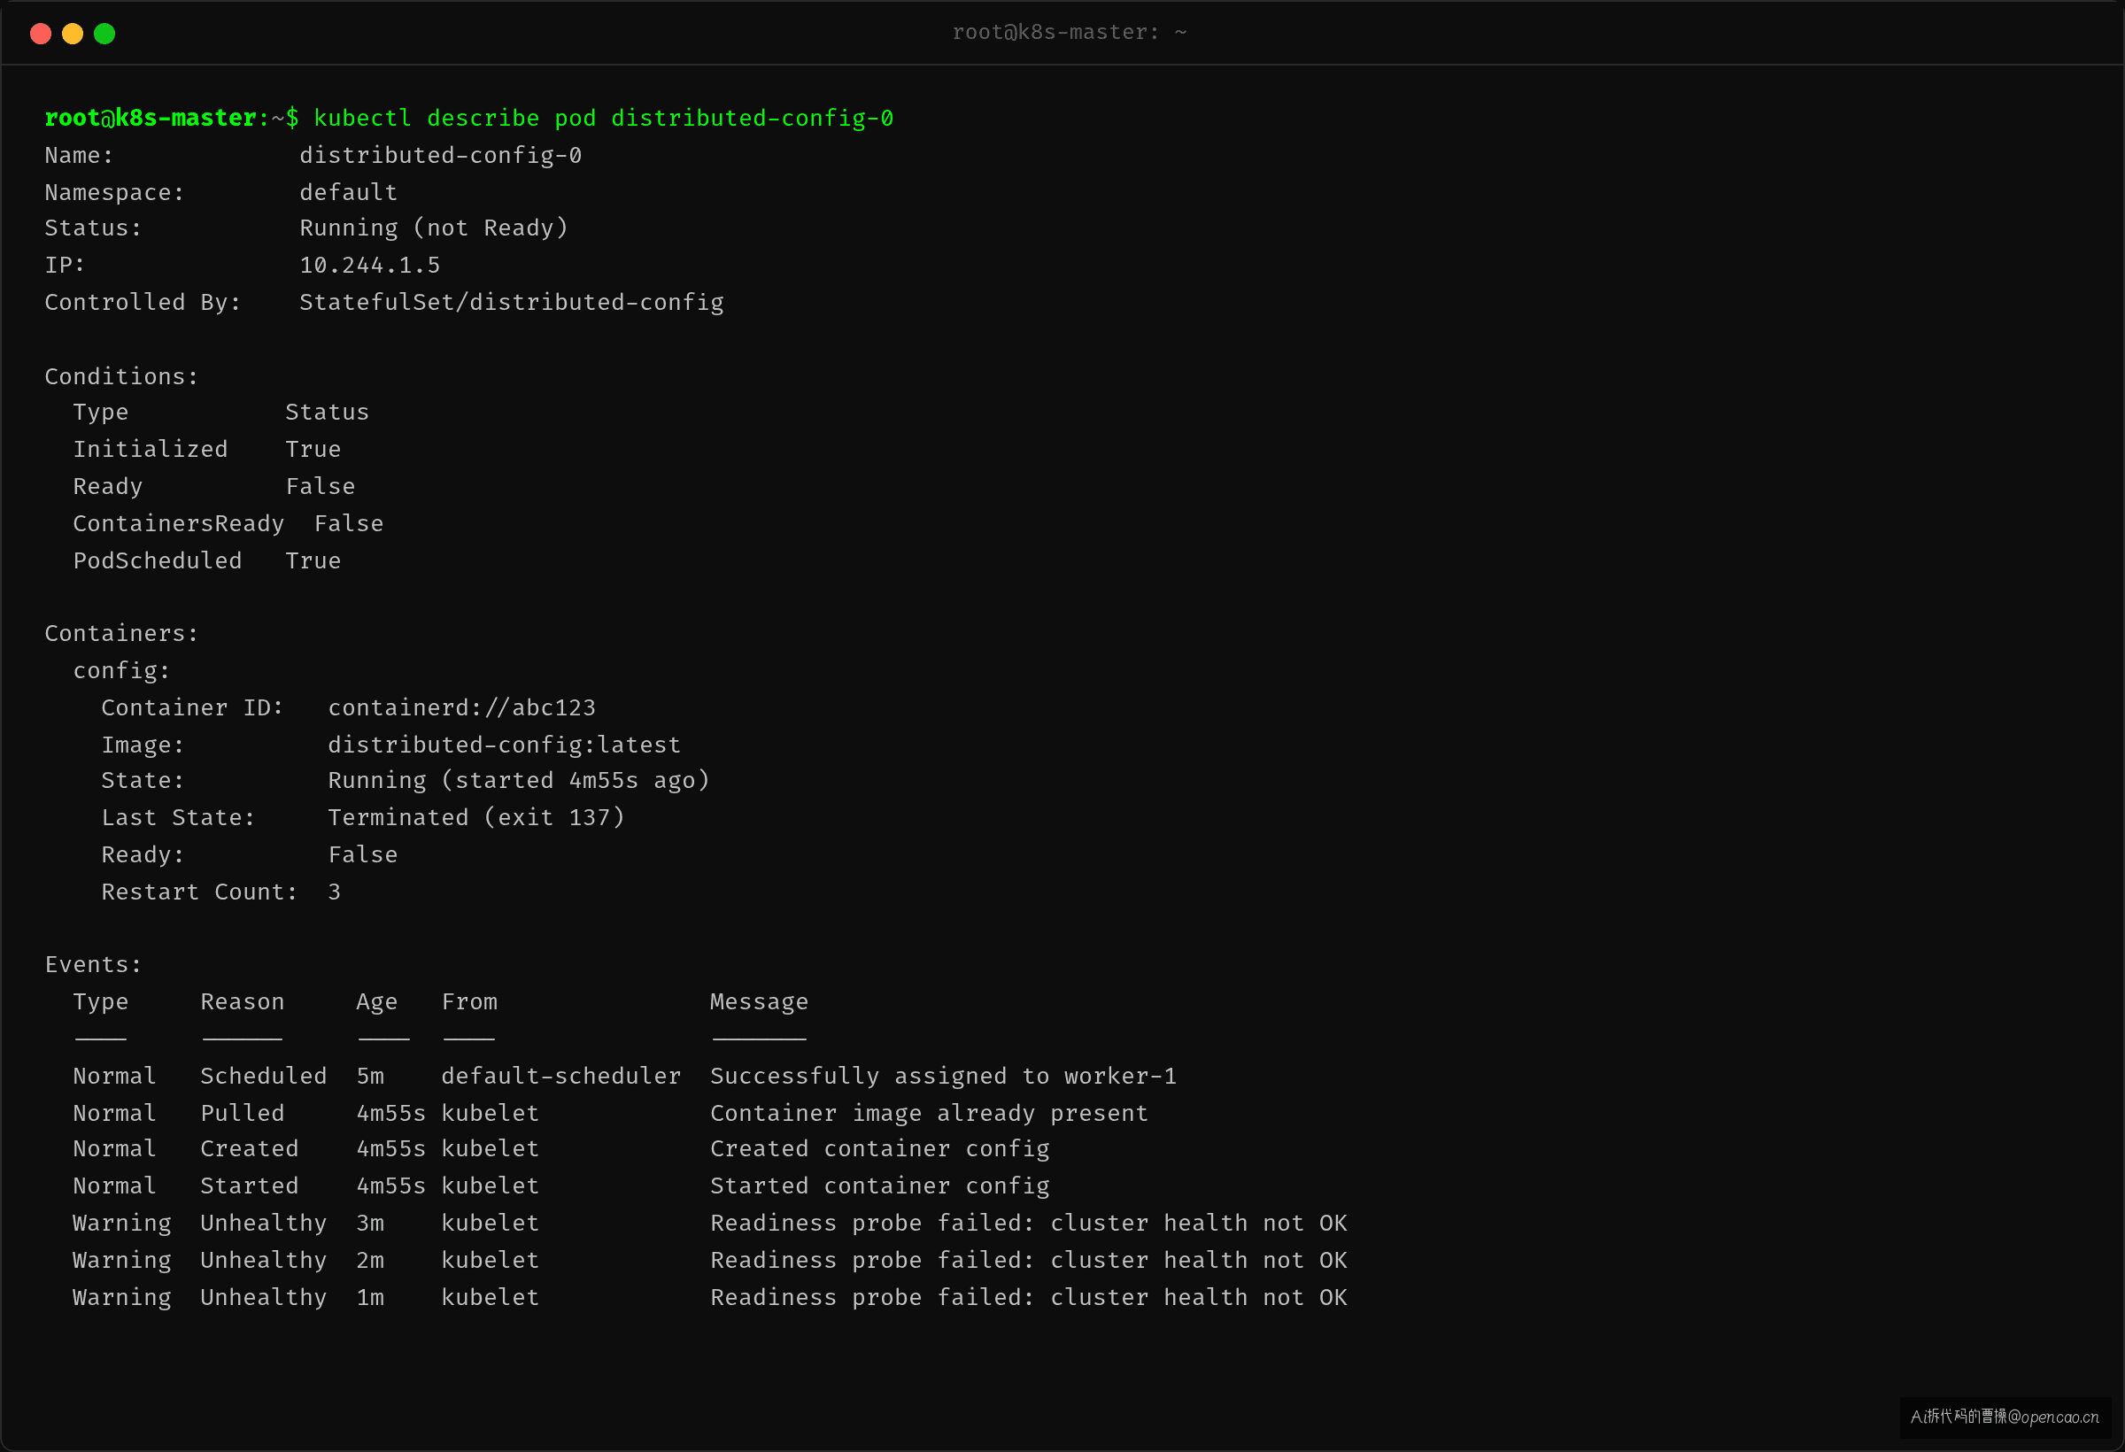Click the 'config:' container name
Screen dimensions: 2125x1452
coord(121,671)
